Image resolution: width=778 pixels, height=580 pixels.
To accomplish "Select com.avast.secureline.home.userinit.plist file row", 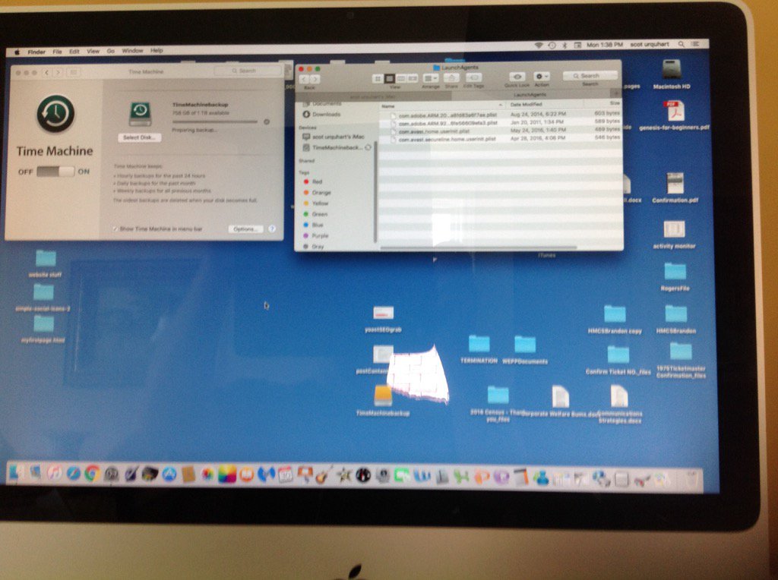I will coord(501,139).
